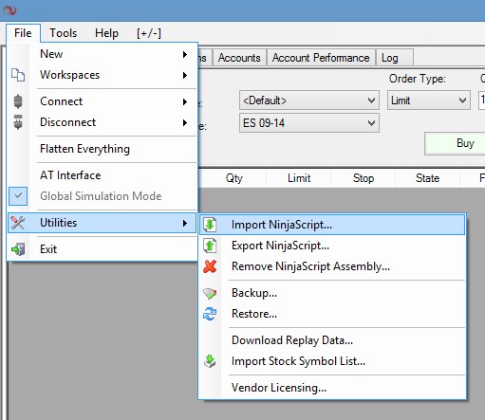The width and height of the screenshot is (485, 420).
Task: Open the Tools menu
Action: click(64, 33)
